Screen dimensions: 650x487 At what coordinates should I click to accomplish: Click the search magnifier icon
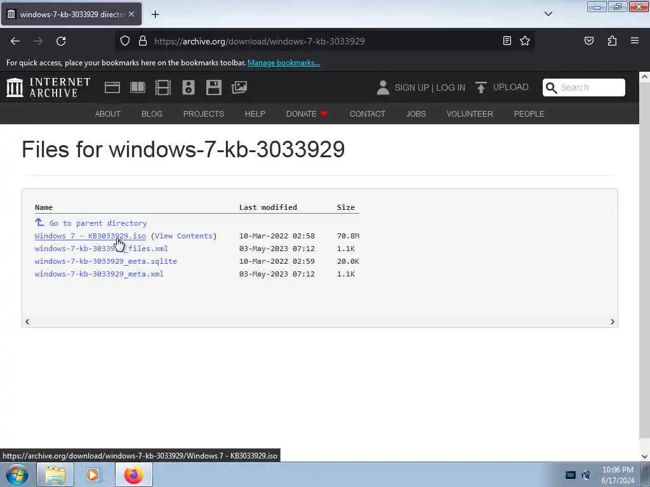coord(551,88)
